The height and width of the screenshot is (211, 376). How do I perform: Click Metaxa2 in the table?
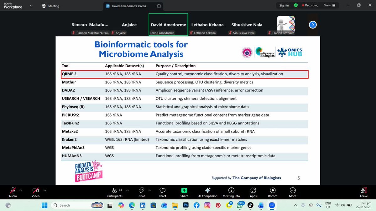pyautogui.click(x=70, y=131)
